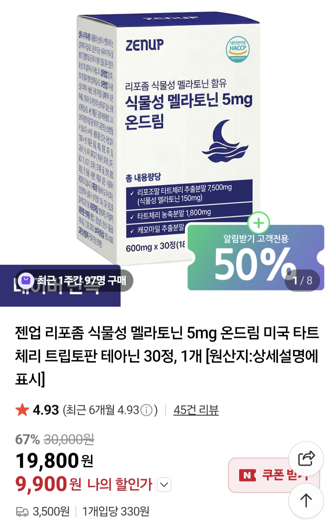Image resolution: width=335 pixels, height=526 pixels.
Task: Tap the 9,900원 나의 할인가 price
Action: (x=84, y=484)
